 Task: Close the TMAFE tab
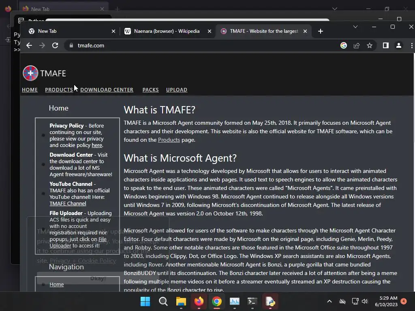(305, 31)
